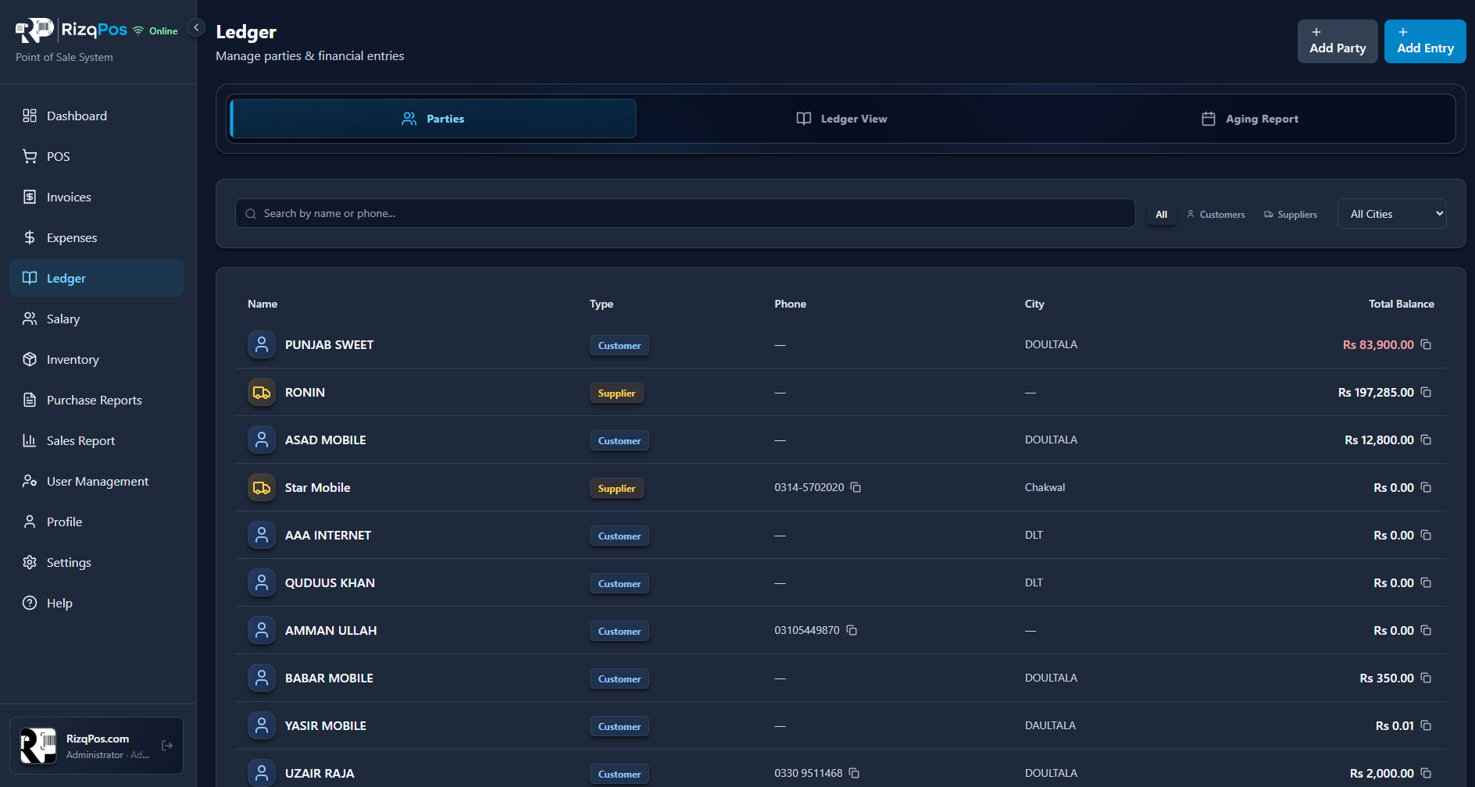The width and height of the screenshot is (1475, 787).
Task: Filter parties by Customers
Action: pos(1216,214)
